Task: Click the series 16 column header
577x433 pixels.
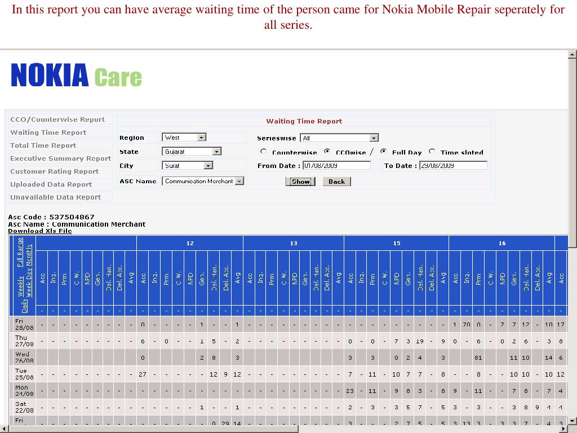Action: tap(502, 244)
